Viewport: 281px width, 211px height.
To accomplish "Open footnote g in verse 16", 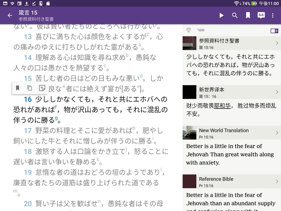I will (x=56, y=118).
